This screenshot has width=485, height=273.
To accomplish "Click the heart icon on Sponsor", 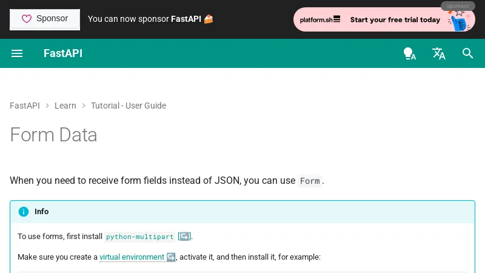I will (27, 19).
